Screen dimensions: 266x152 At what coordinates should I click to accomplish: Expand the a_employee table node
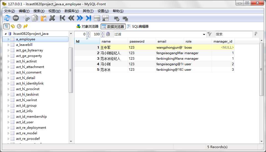(x=8, y=39)
